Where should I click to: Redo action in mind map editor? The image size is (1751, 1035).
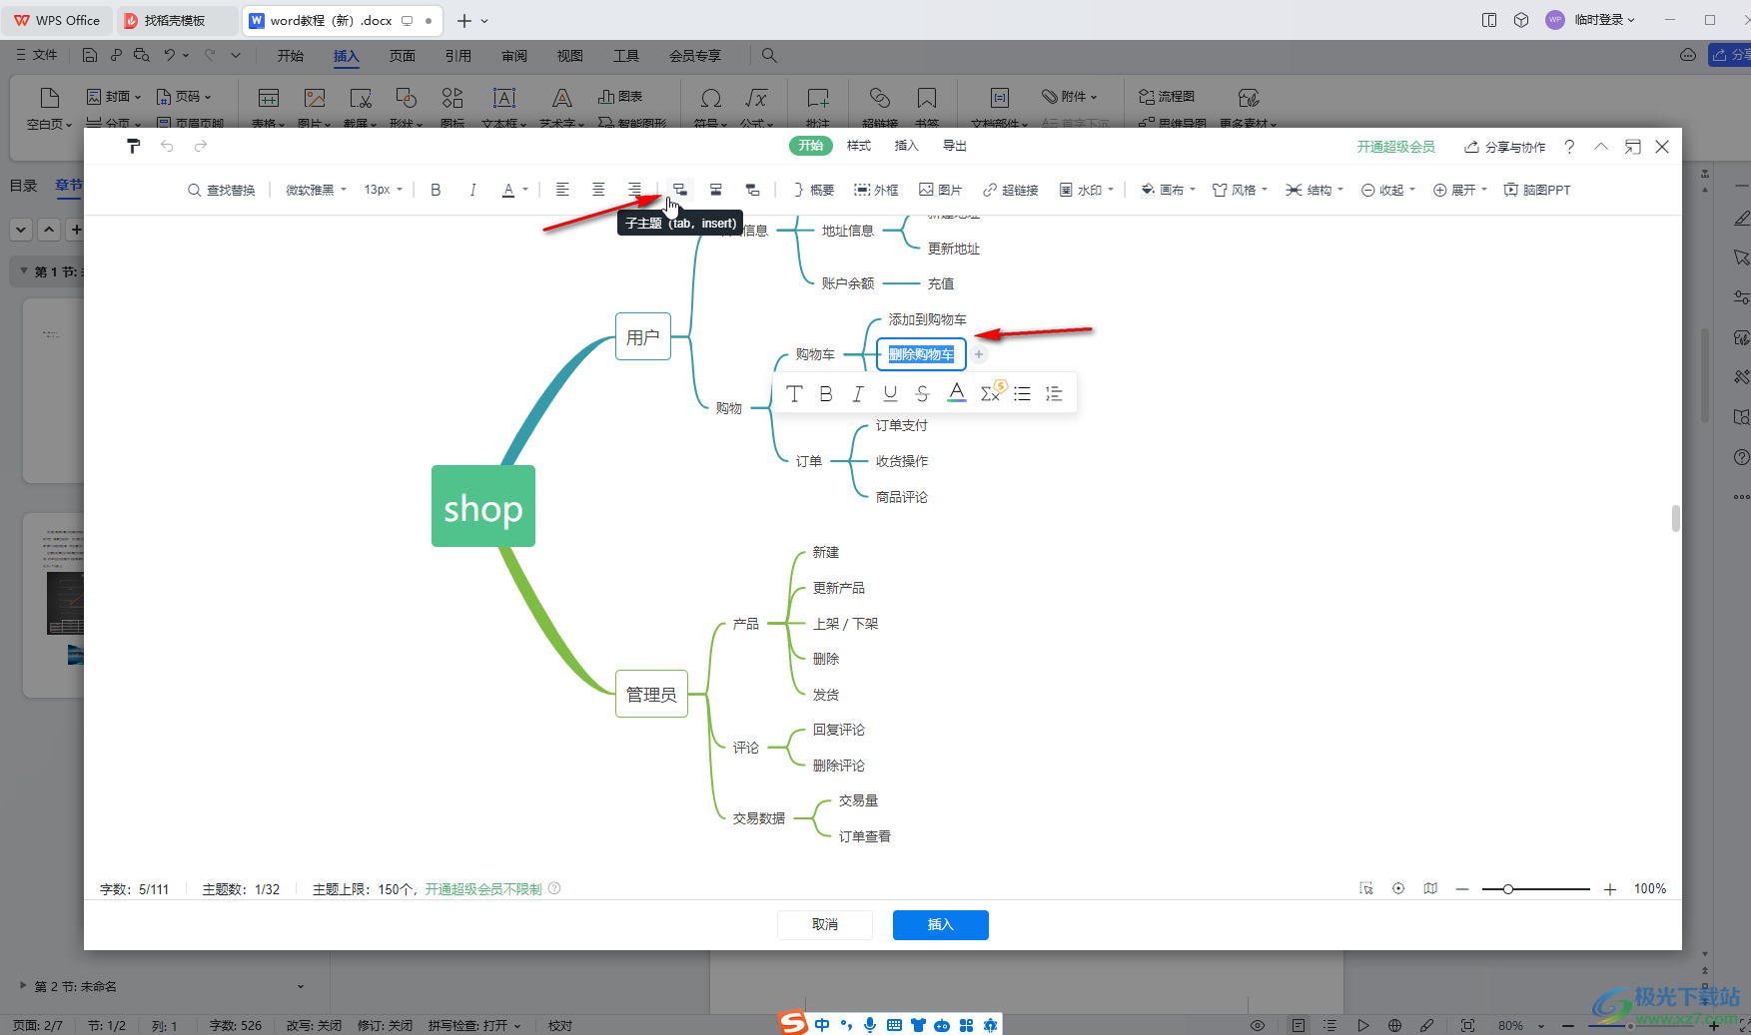click(x=201, y=146)
